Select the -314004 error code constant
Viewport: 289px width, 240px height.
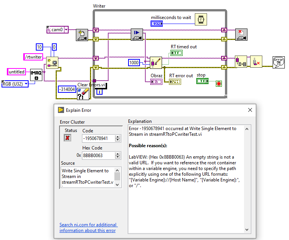coord(67,89)
